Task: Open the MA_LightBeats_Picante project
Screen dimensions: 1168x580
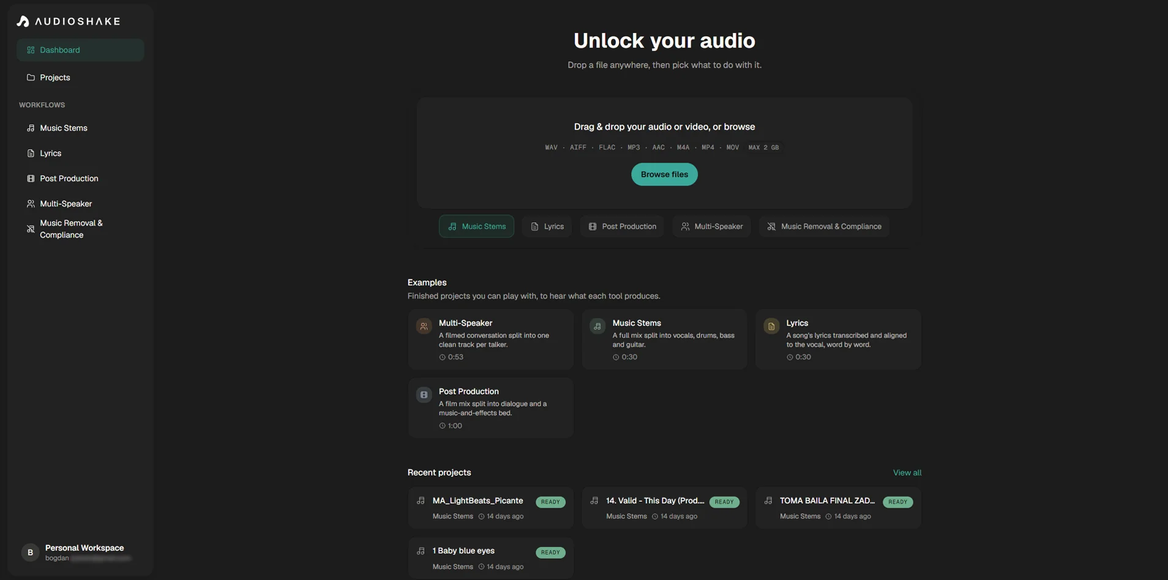Action: pos(491,508)
